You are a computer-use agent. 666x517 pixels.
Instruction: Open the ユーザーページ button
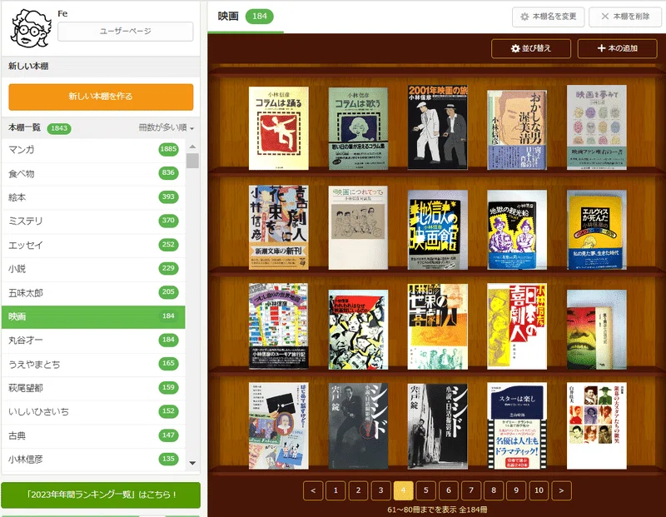pos(126,32)
